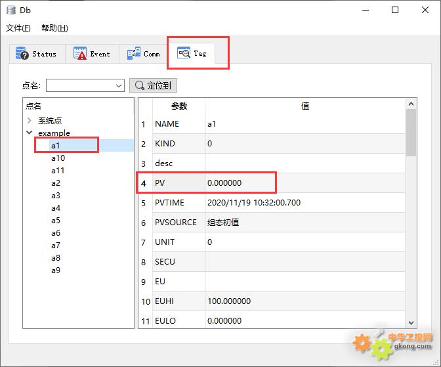
Task: Select tag a11 in the tree
Action: (58, 171)
